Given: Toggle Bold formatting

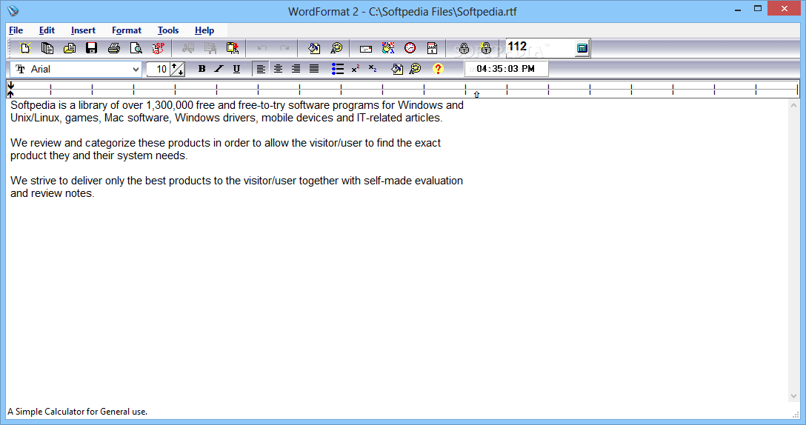Looking at the screenshot, I should point(202,69).
